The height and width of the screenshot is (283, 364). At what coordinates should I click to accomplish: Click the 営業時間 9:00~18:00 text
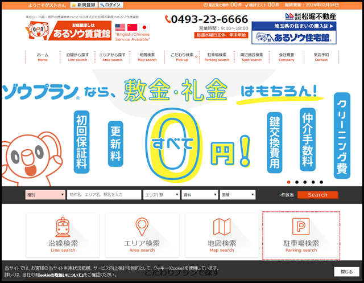pyautogui.click(x=224, y=28)
